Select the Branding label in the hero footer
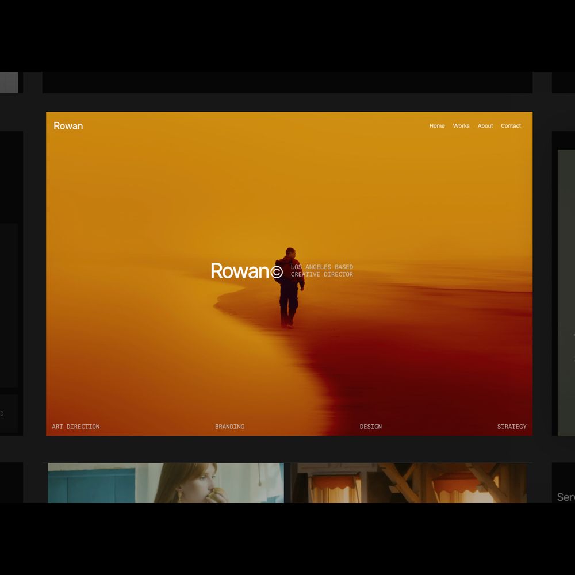The image size is (575, 575). [229, 427]
